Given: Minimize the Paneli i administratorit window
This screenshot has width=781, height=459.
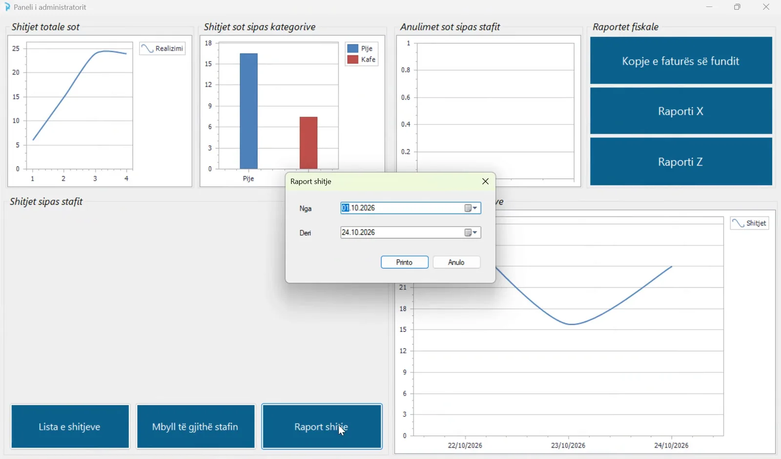Looking at the screenshot, I should [x=709, y=7].
